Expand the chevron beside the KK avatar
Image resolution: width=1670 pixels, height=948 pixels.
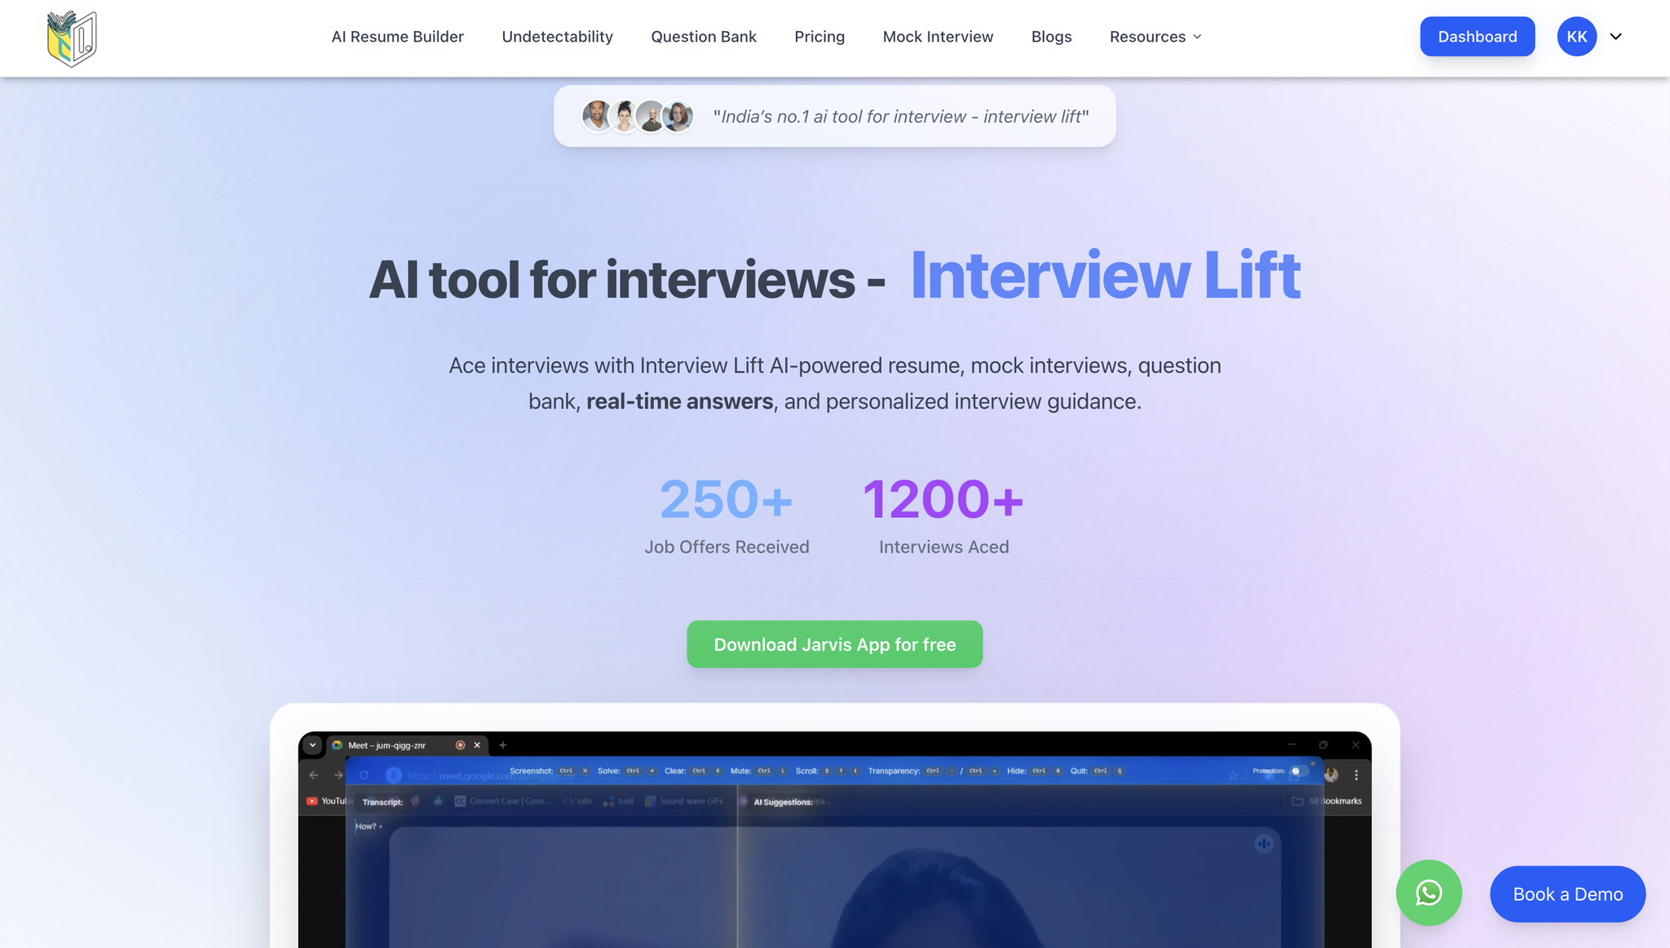(x=1615, y=37)
